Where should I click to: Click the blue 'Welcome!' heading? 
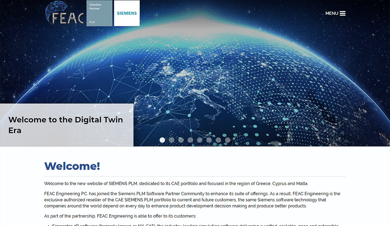click(72, 166)
